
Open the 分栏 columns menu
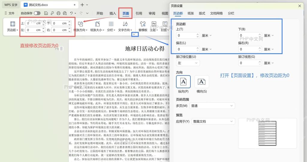tap(111, 26)
